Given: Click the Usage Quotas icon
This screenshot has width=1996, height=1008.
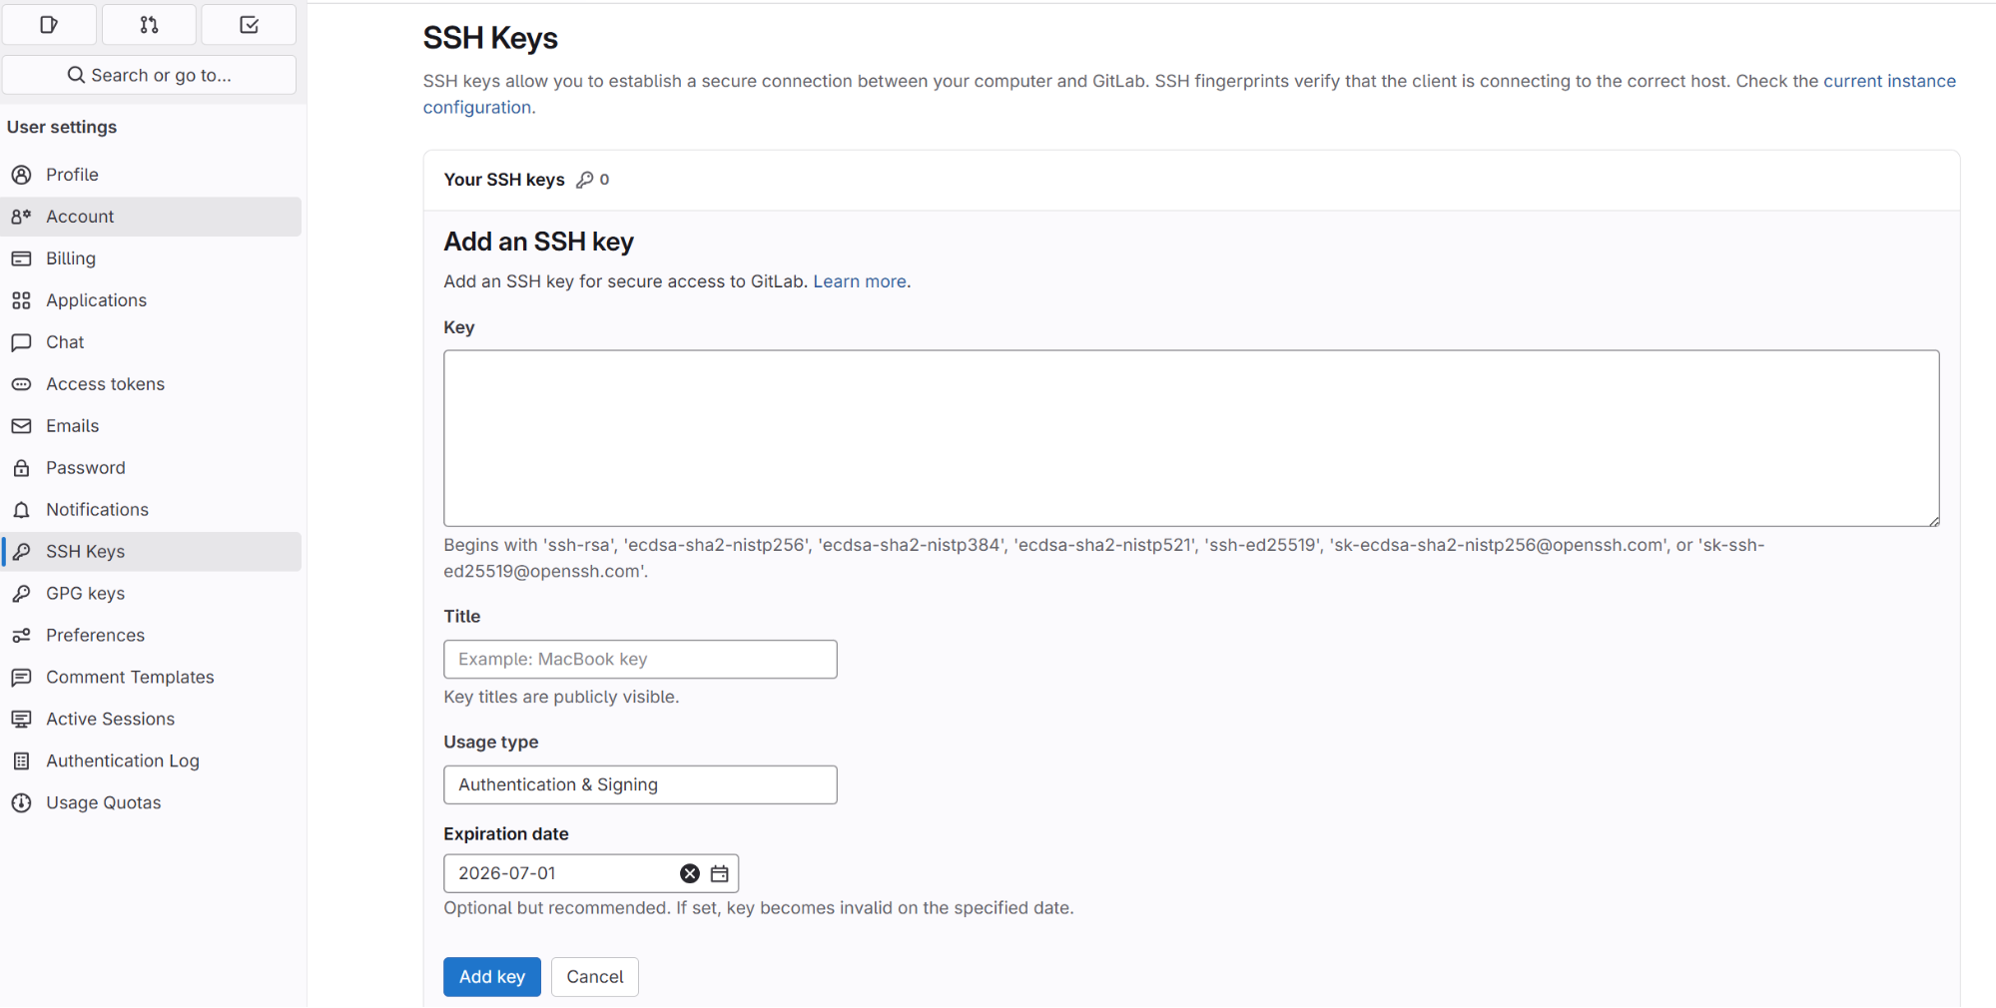Looking at the screenshot, I should pyautogui.click(x=21, y=803).
